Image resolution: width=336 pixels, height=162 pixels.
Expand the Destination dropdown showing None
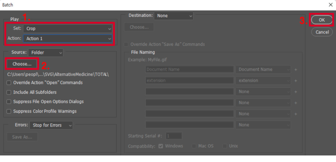coord(174,15)
